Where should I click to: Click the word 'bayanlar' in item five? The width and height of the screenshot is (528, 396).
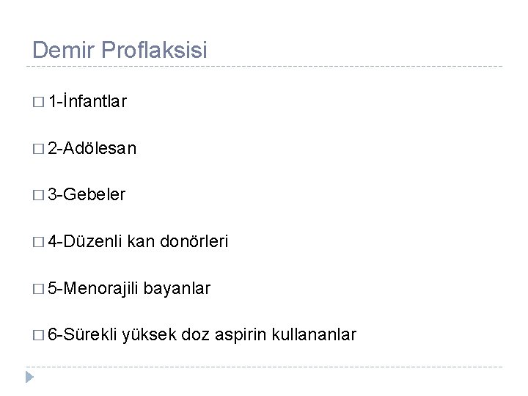(x=177, y=289)
